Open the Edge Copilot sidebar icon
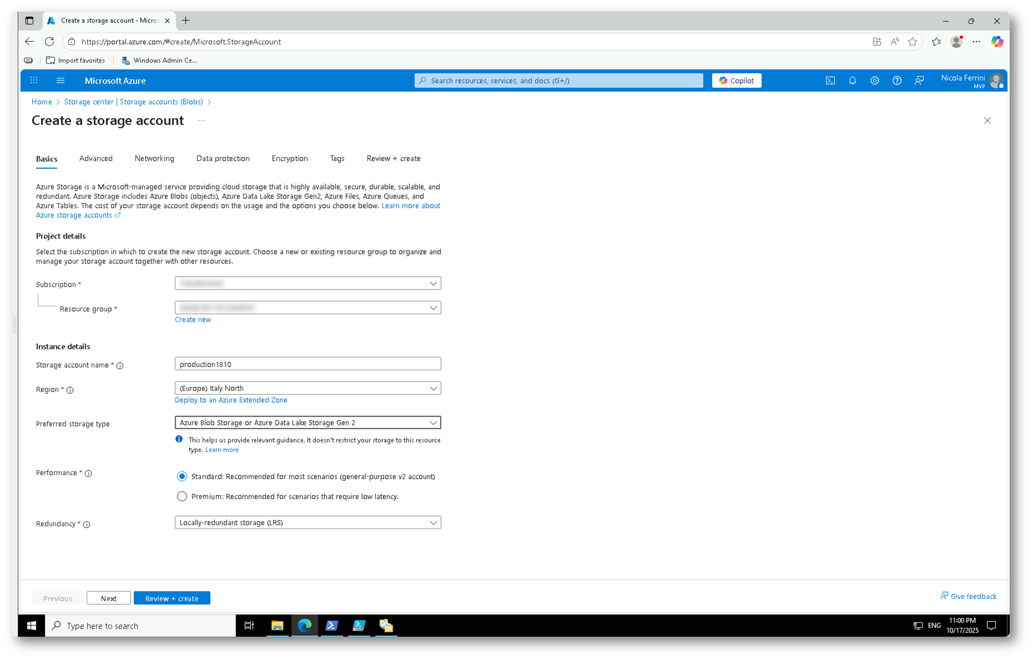 pyautogui.click(x=997, y=42)
